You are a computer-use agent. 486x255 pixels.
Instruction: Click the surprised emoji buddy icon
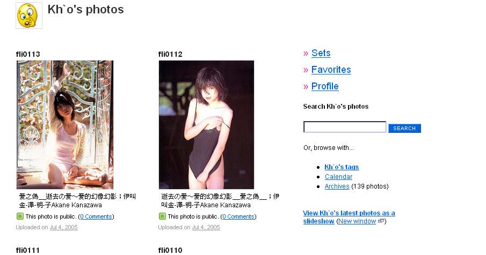point(29,16)
